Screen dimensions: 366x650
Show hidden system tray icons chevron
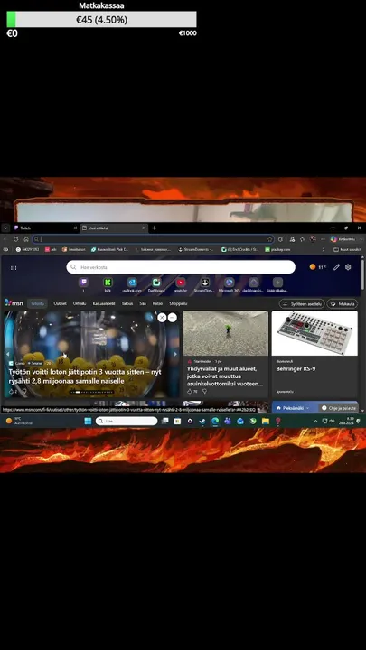point(315,422)
